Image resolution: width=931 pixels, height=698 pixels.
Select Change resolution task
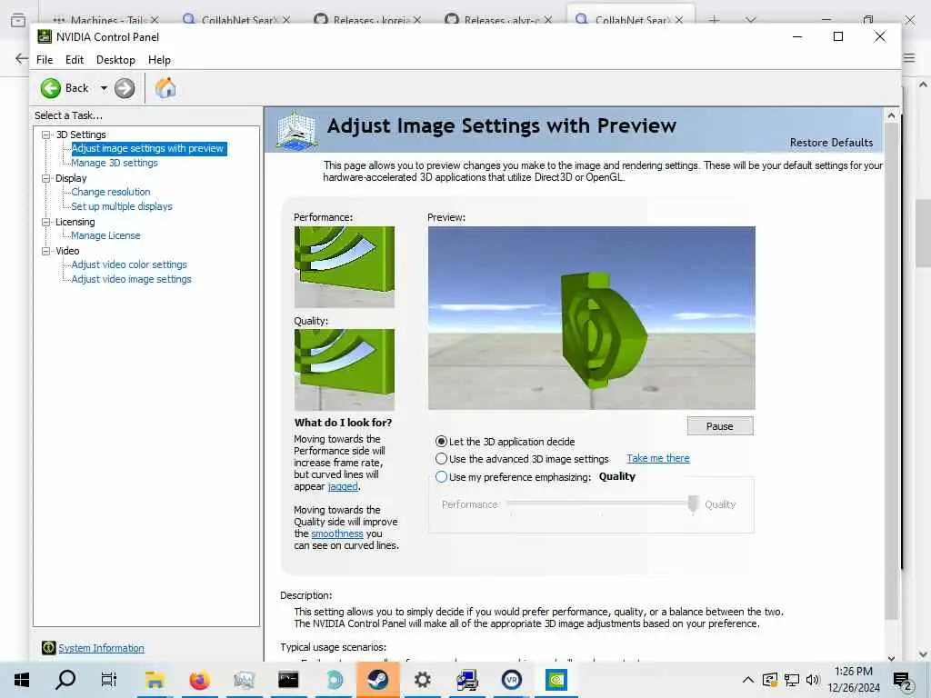(111, 192)
